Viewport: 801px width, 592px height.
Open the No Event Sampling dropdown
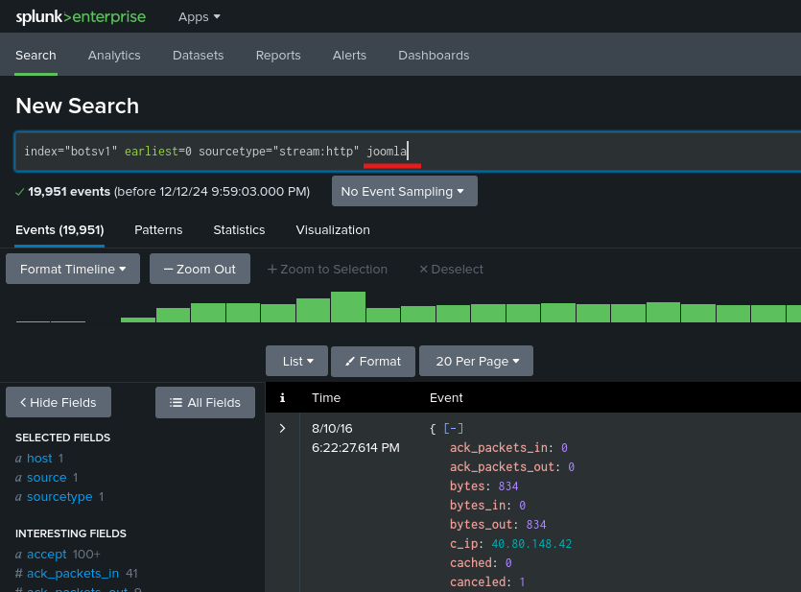pos(405,191)
